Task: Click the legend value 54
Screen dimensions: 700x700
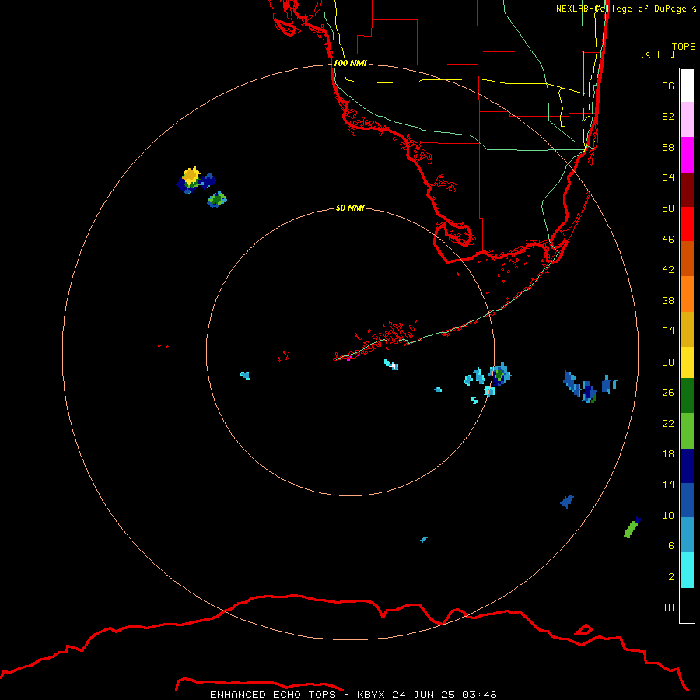Action: pyautogui.click(x=668, y=177)
